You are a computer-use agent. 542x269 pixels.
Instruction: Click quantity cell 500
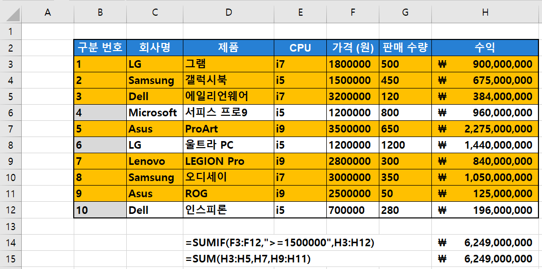click(405, 64)
